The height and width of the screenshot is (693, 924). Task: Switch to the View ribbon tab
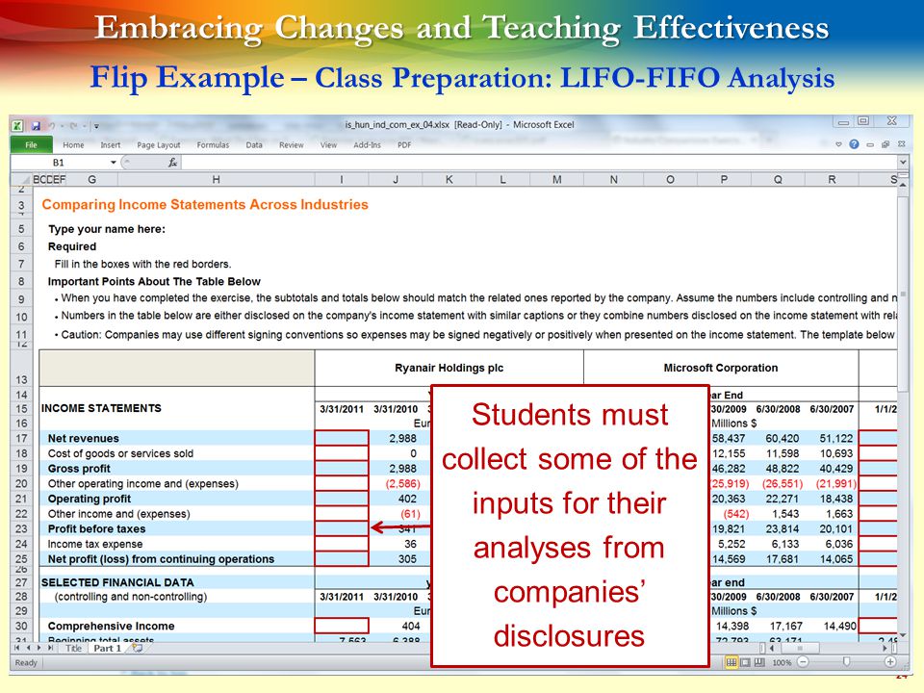pyautogui.click(x=328, y=145)
